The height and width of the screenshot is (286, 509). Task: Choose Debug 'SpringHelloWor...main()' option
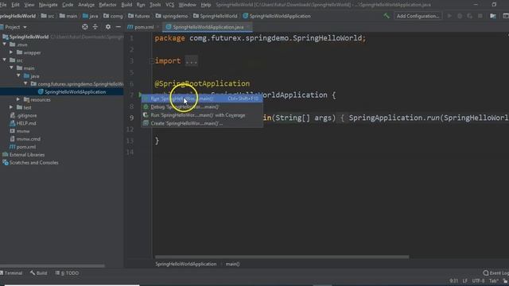[201, 106]
